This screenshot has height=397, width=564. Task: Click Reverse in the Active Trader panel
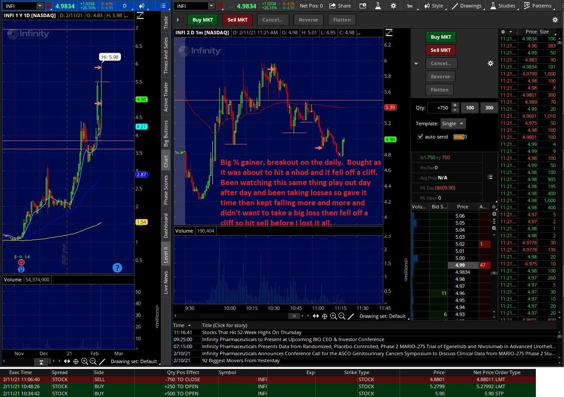(x=440, y=76)
